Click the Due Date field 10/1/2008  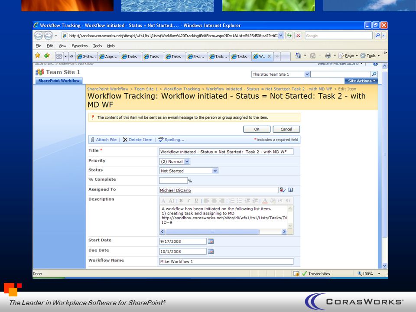pos(183,251)
